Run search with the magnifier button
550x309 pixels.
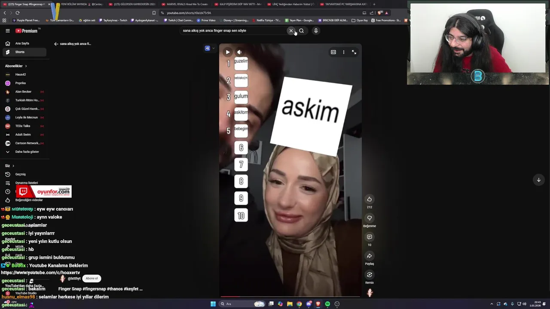coord(301,30)
